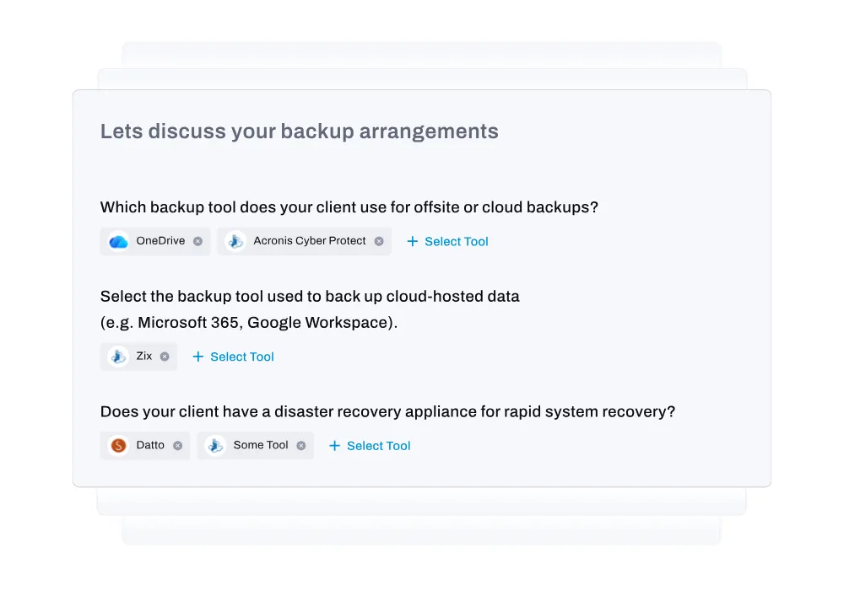Select the Datto chip

click(144, 445)
